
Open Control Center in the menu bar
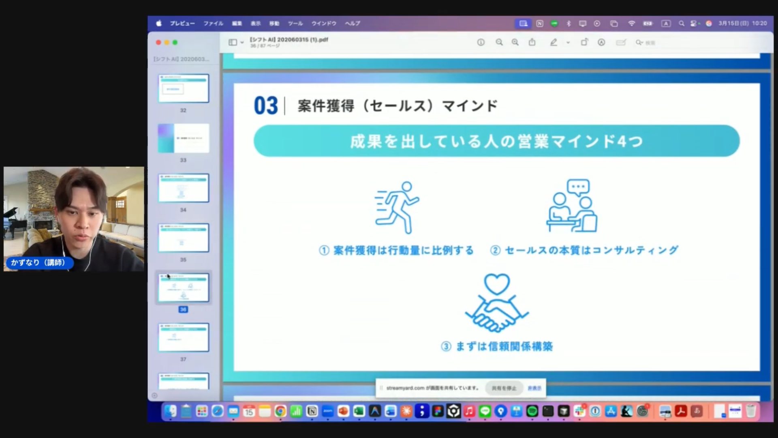click(694, 24)
